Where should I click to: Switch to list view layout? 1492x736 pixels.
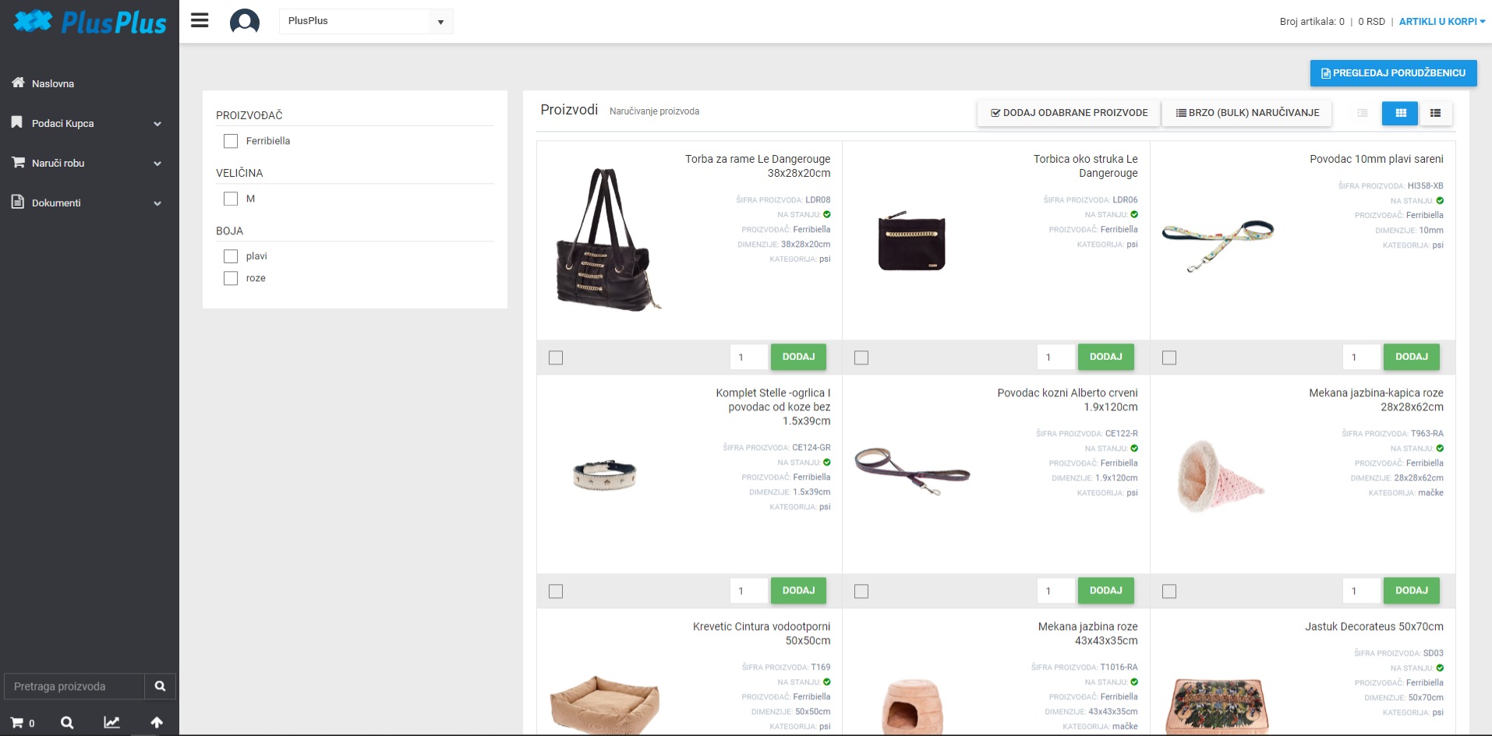tap(1435, 113)
